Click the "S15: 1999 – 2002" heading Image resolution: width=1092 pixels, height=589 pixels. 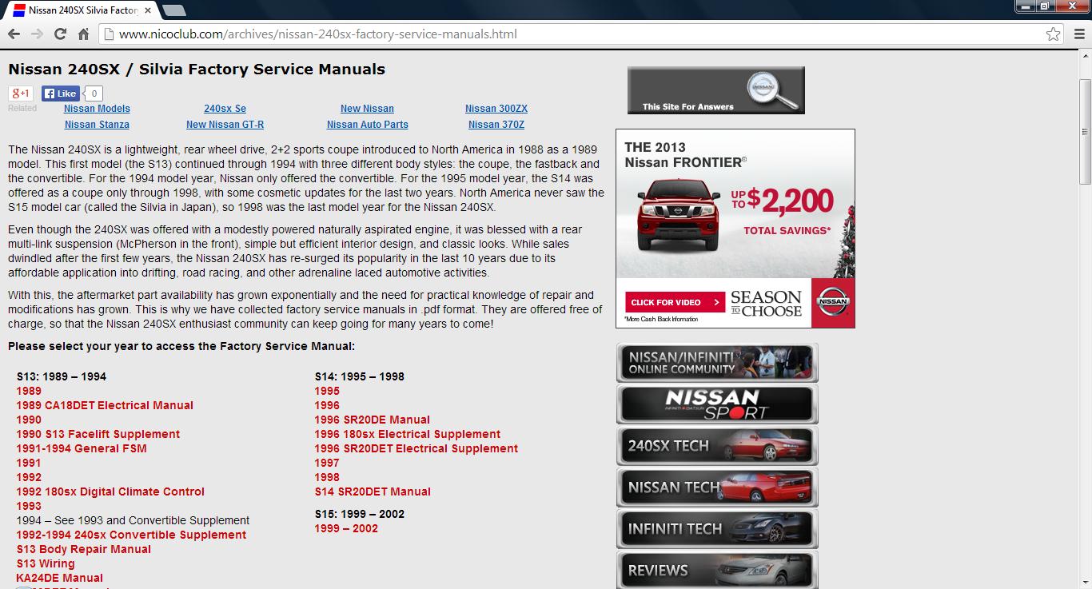point(360,514)
